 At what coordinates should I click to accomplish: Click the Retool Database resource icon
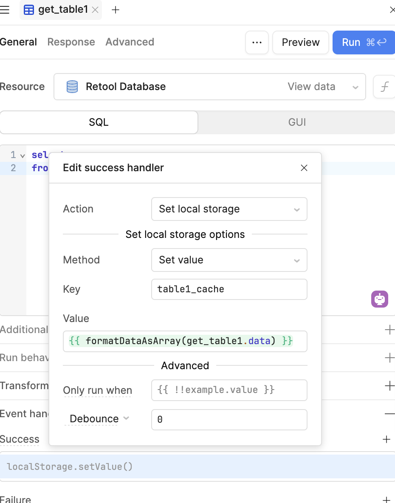(72, 87)
